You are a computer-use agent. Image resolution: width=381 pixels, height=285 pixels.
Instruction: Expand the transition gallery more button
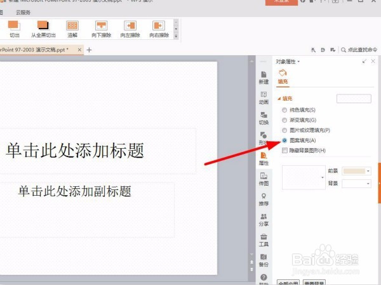pyautogui.click(x=176, y=36)
